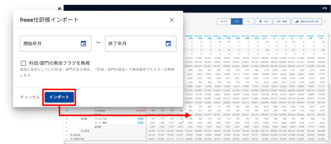Select the 2020/10 実績 column header
Image resolution: width=331 pixels, height=144 pixels.
pyautogui.click(x=208, y=37)
